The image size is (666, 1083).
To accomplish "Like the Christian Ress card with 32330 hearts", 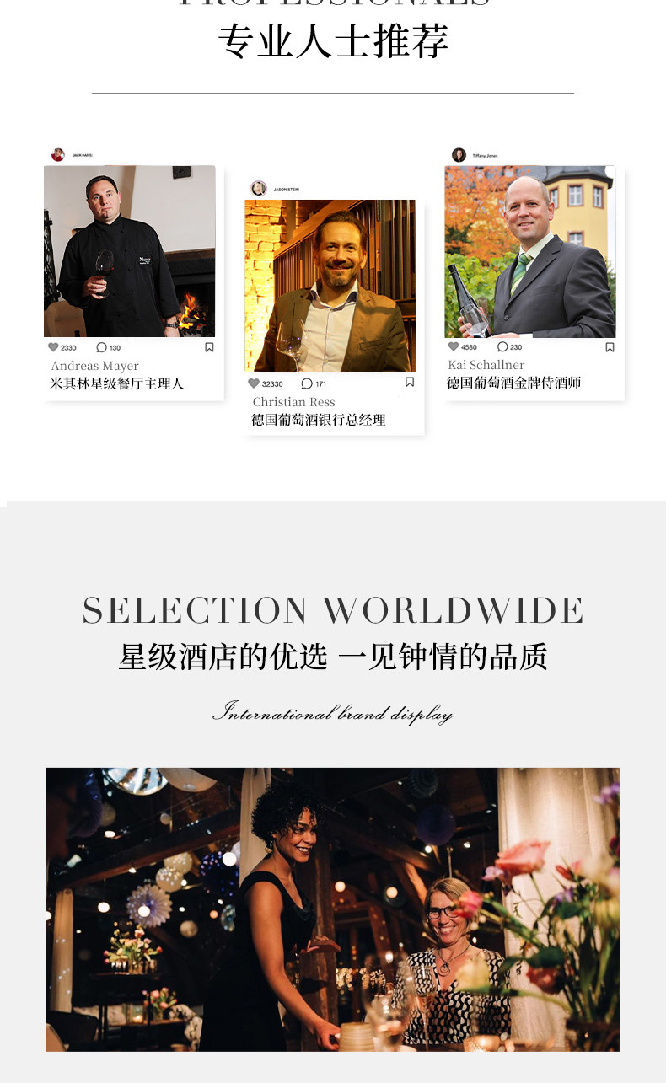I will [254, 383].
